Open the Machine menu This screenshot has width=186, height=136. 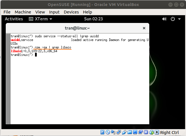click(23, 12)
